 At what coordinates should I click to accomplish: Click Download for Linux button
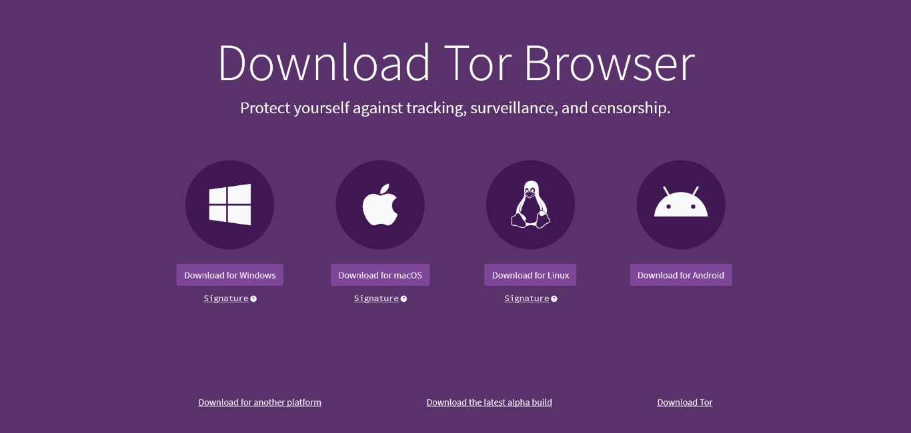530,275
